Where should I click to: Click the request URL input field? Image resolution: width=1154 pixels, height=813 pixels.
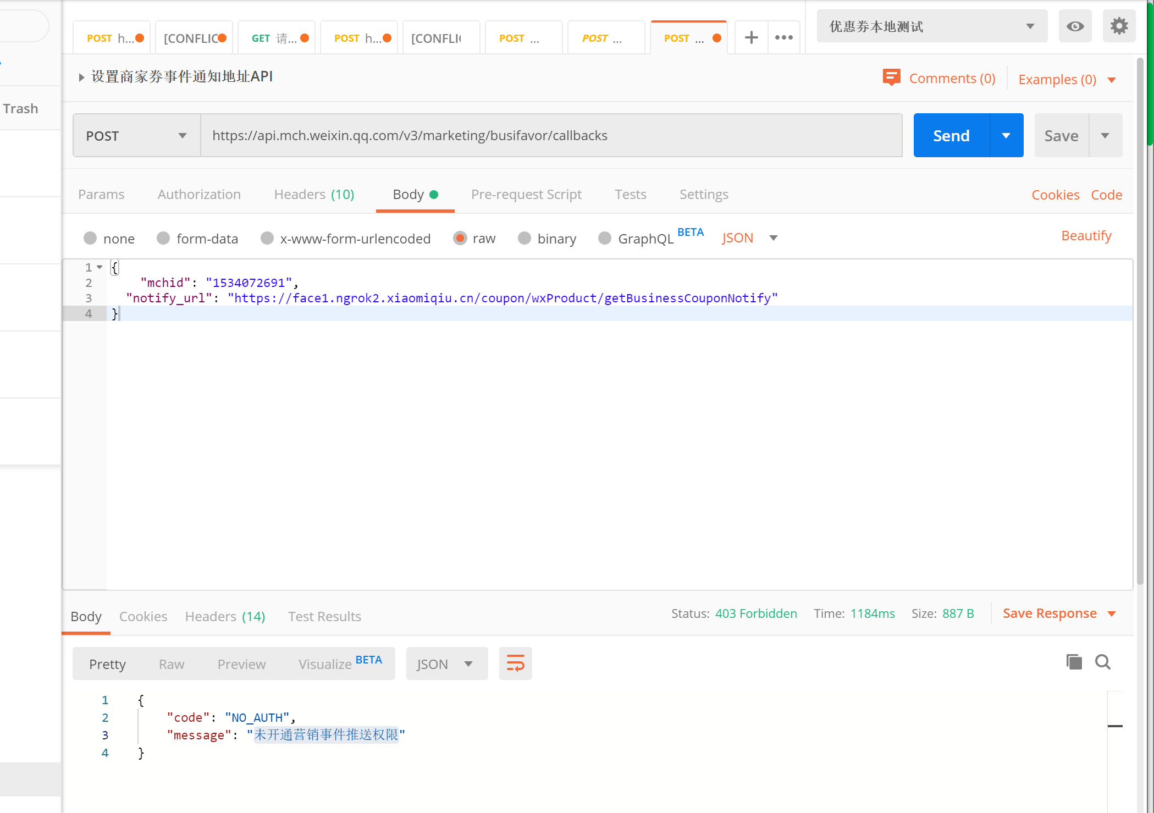[x=550, y=136]
